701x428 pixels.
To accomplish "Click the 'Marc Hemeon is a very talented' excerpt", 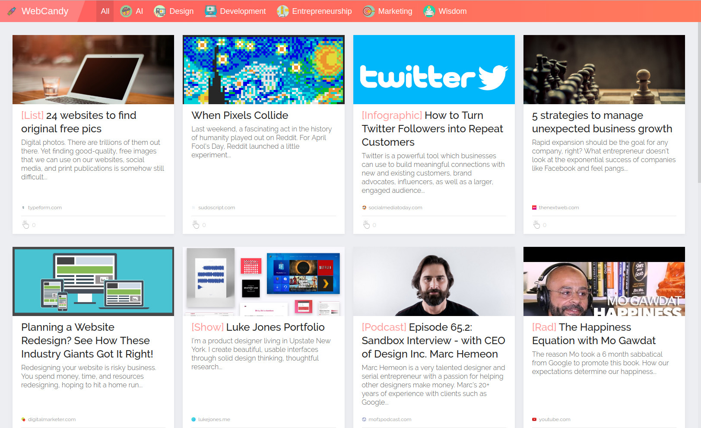I will point(433,385).
